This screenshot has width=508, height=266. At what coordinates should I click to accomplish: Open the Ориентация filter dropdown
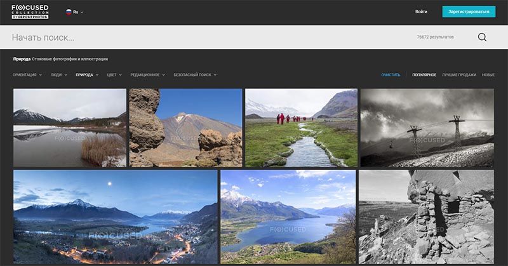tap(27, 75)
